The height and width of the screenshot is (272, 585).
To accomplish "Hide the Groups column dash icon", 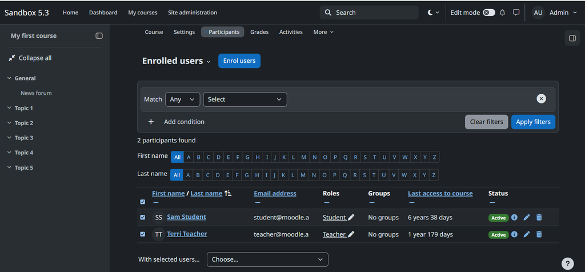I will coord(371,203).
